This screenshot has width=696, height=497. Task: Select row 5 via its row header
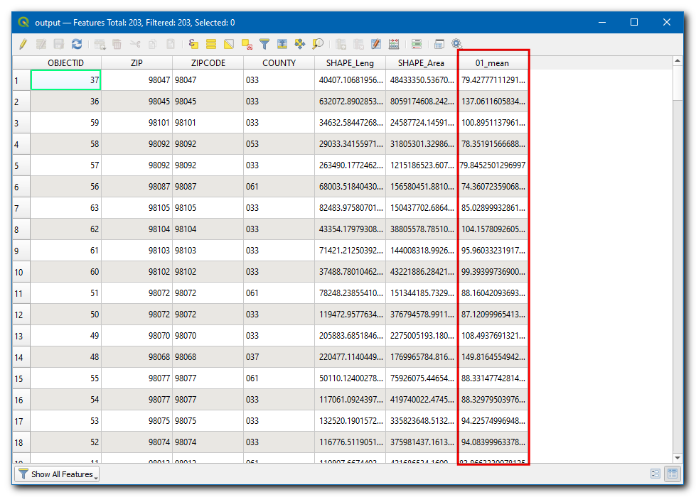point(21,165)
